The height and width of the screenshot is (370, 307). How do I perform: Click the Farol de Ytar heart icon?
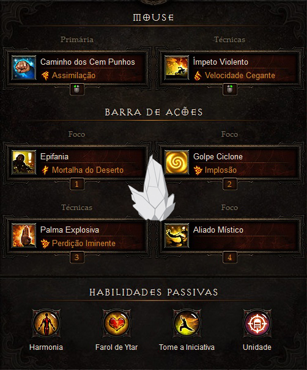click(117, 324)
